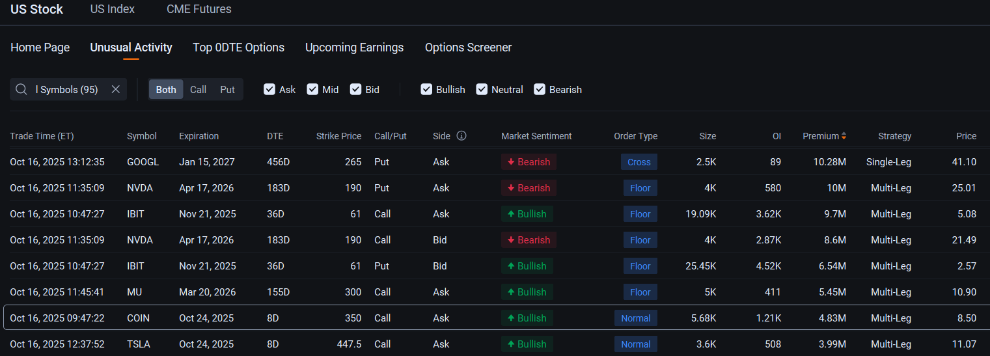The image size is (990, 356).
Task: Click the Size column header
Action: point(708,136)
